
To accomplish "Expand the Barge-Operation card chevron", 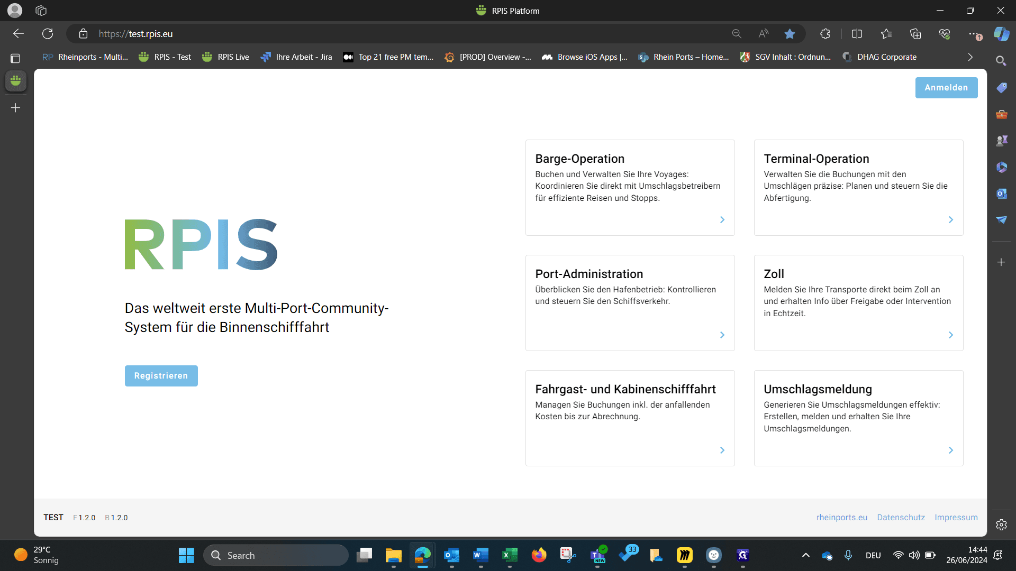I will pos(722,219).
